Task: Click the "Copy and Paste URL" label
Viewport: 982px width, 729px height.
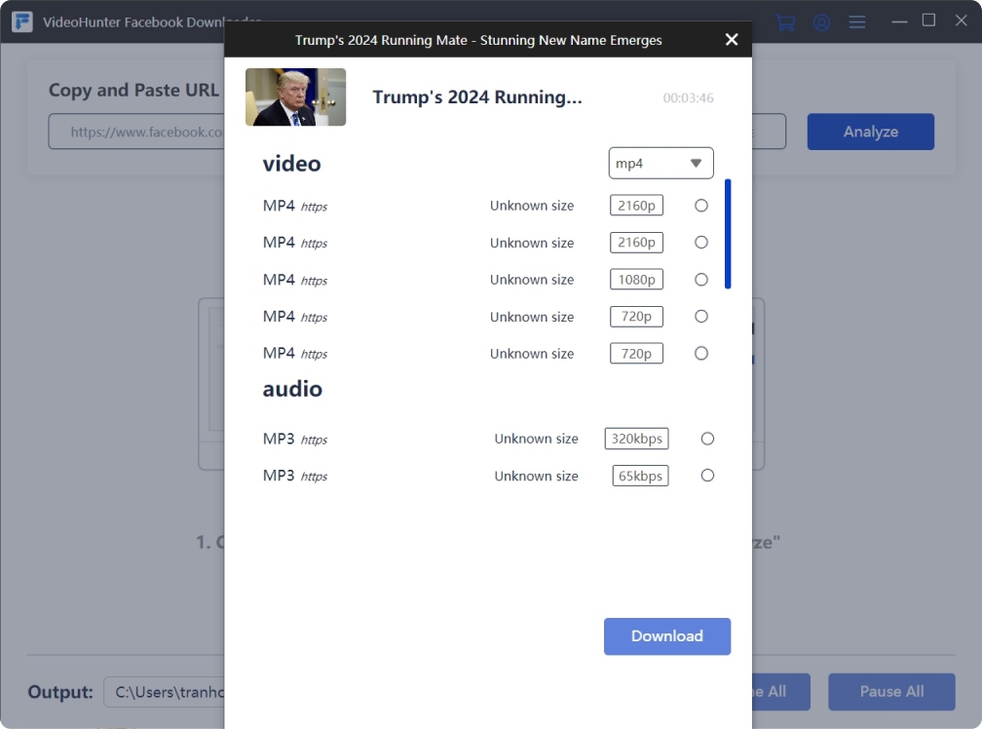Action: point(134,91)
